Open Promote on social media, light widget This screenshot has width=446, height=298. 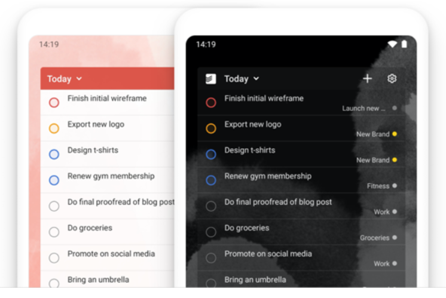click(x=111, y=254)
